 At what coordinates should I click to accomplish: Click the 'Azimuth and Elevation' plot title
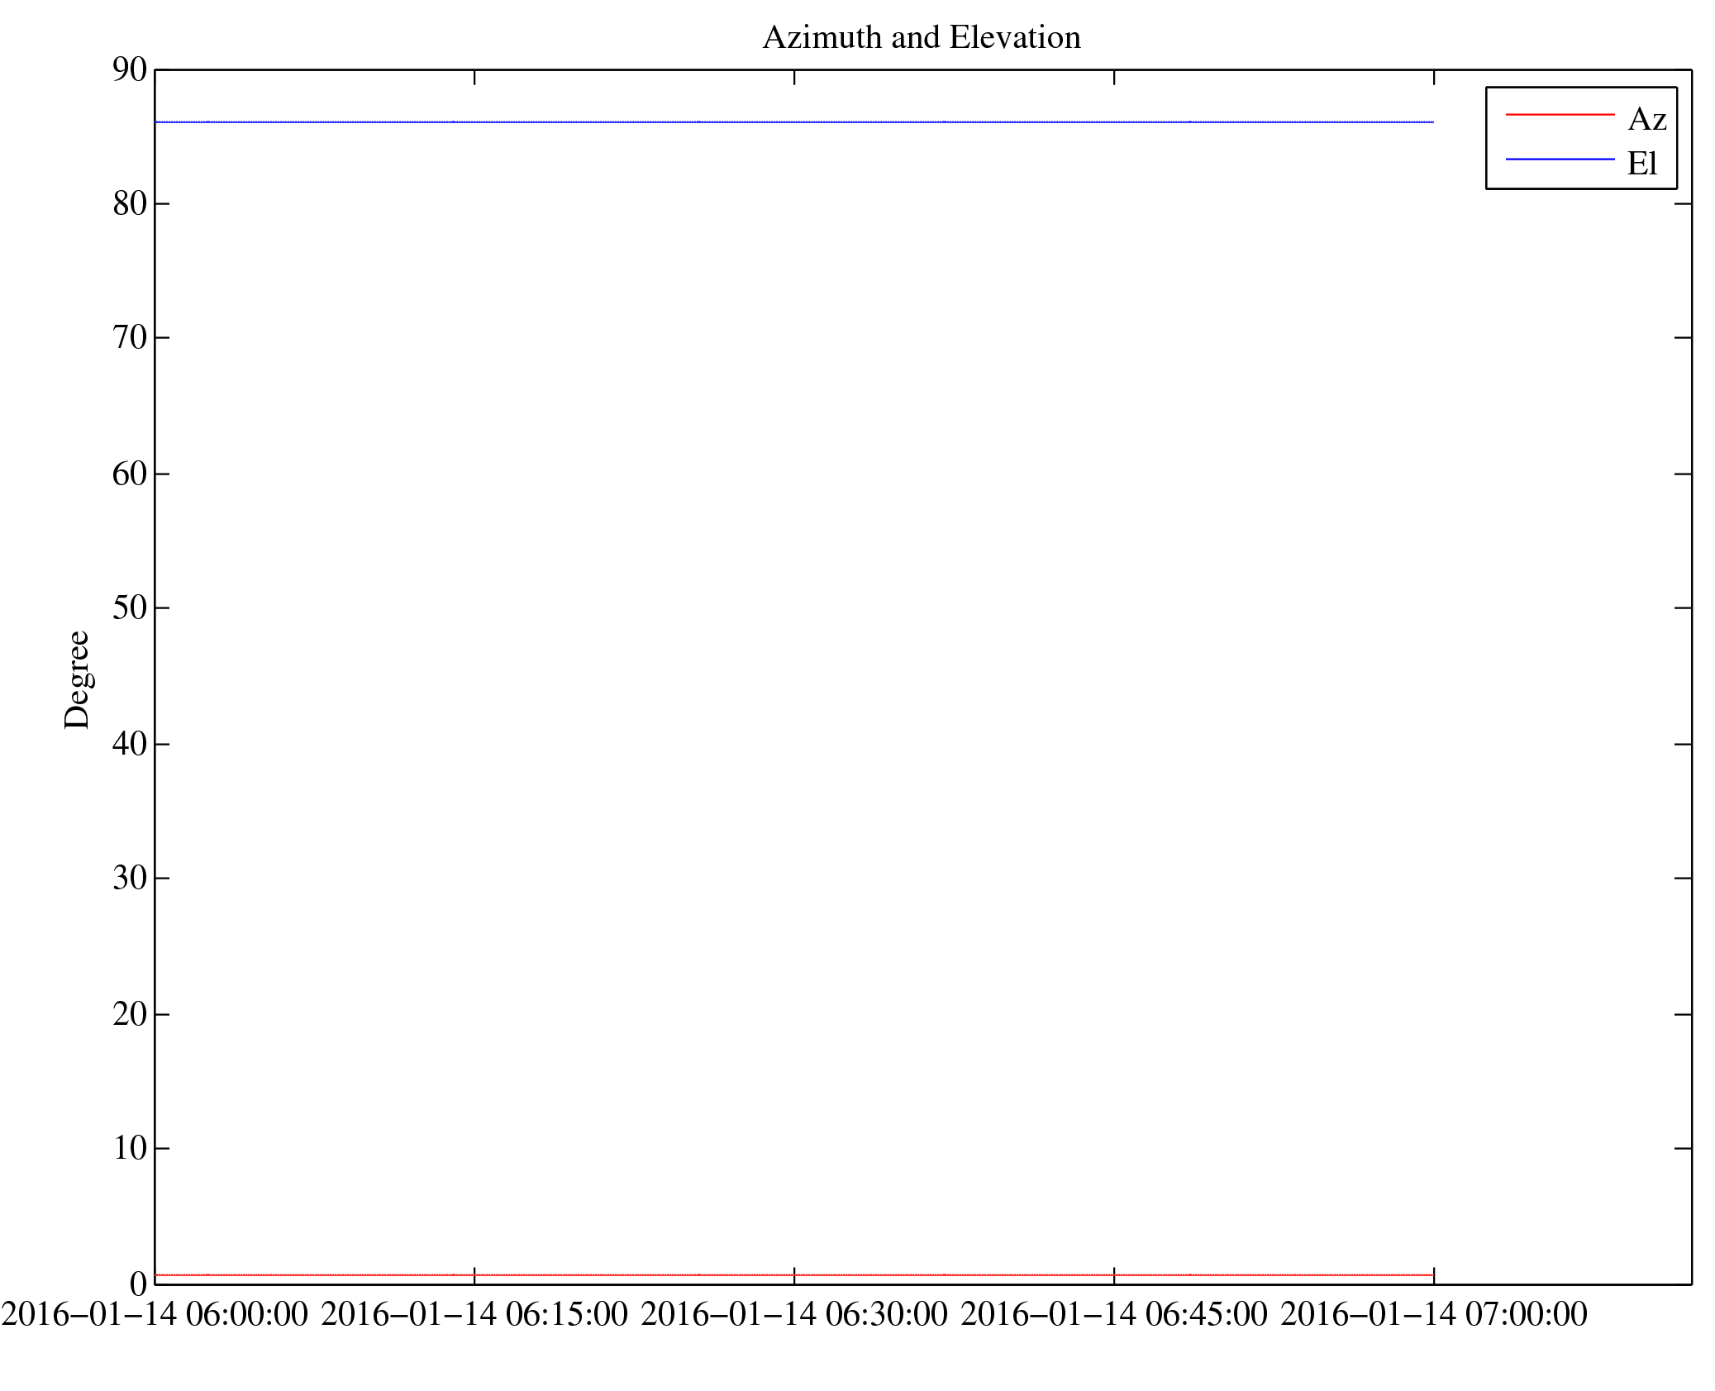[921, 38]
